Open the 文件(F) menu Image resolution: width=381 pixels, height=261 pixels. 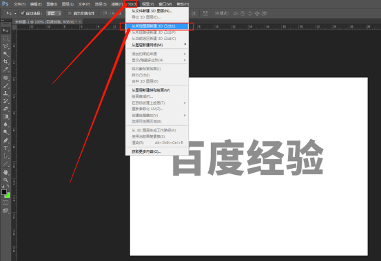20,4
